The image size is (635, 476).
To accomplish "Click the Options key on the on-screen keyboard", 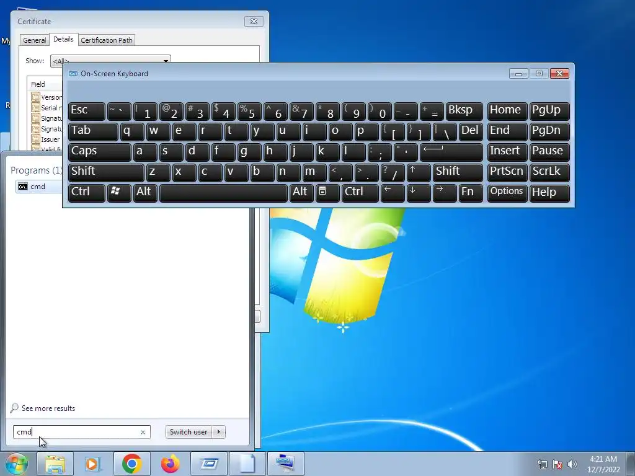I will pyautogui.click(x=507, y=193).
